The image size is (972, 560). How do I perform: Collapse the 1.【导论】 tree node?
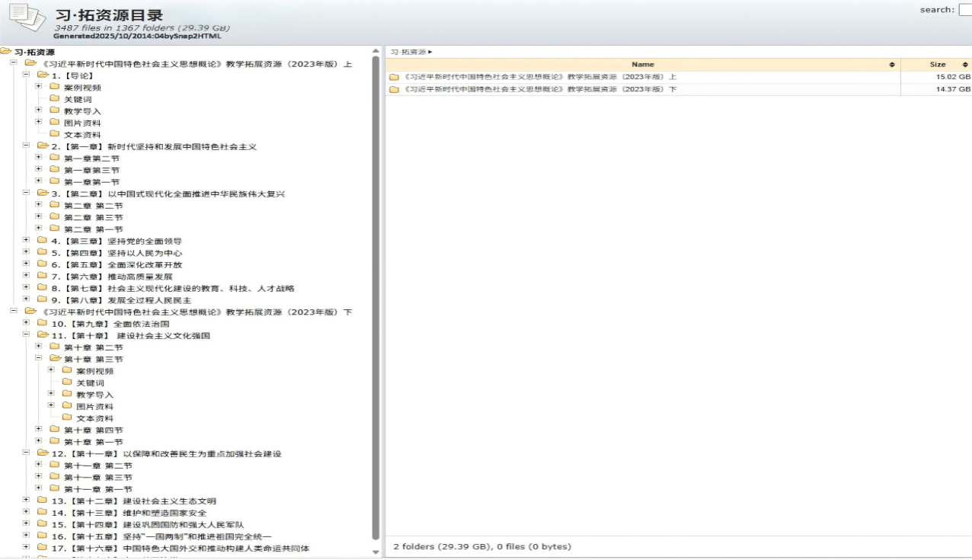(26, 75)
